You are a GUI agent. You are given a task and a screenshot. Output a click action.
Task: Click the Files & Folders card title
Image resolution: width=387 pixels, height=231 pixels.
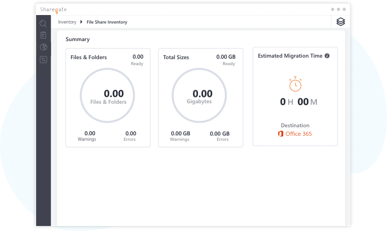coord(89,57)
